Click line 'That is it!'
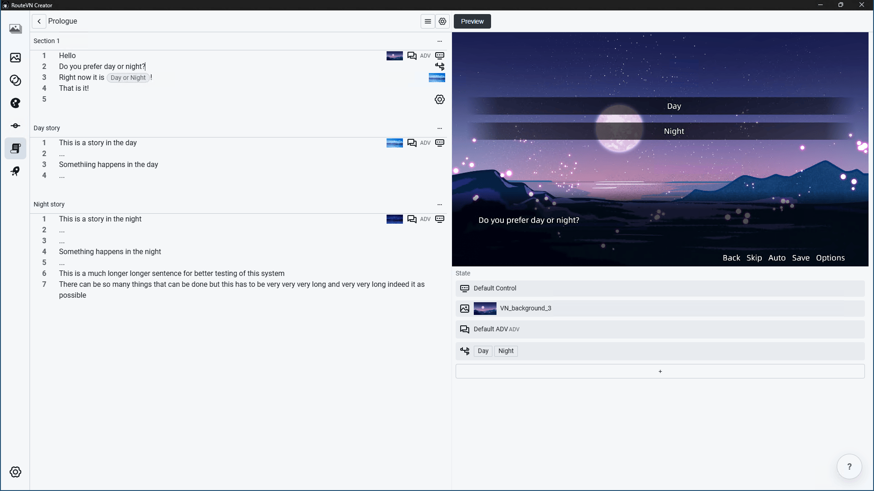874x491 pixels. click(x=74, y=88)
